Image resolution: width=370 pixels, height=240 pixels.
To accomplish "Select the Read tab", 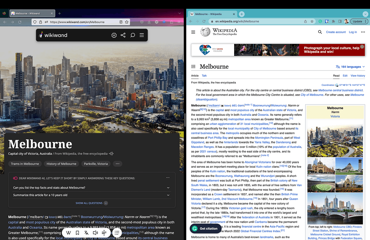I will click(336, 76).
